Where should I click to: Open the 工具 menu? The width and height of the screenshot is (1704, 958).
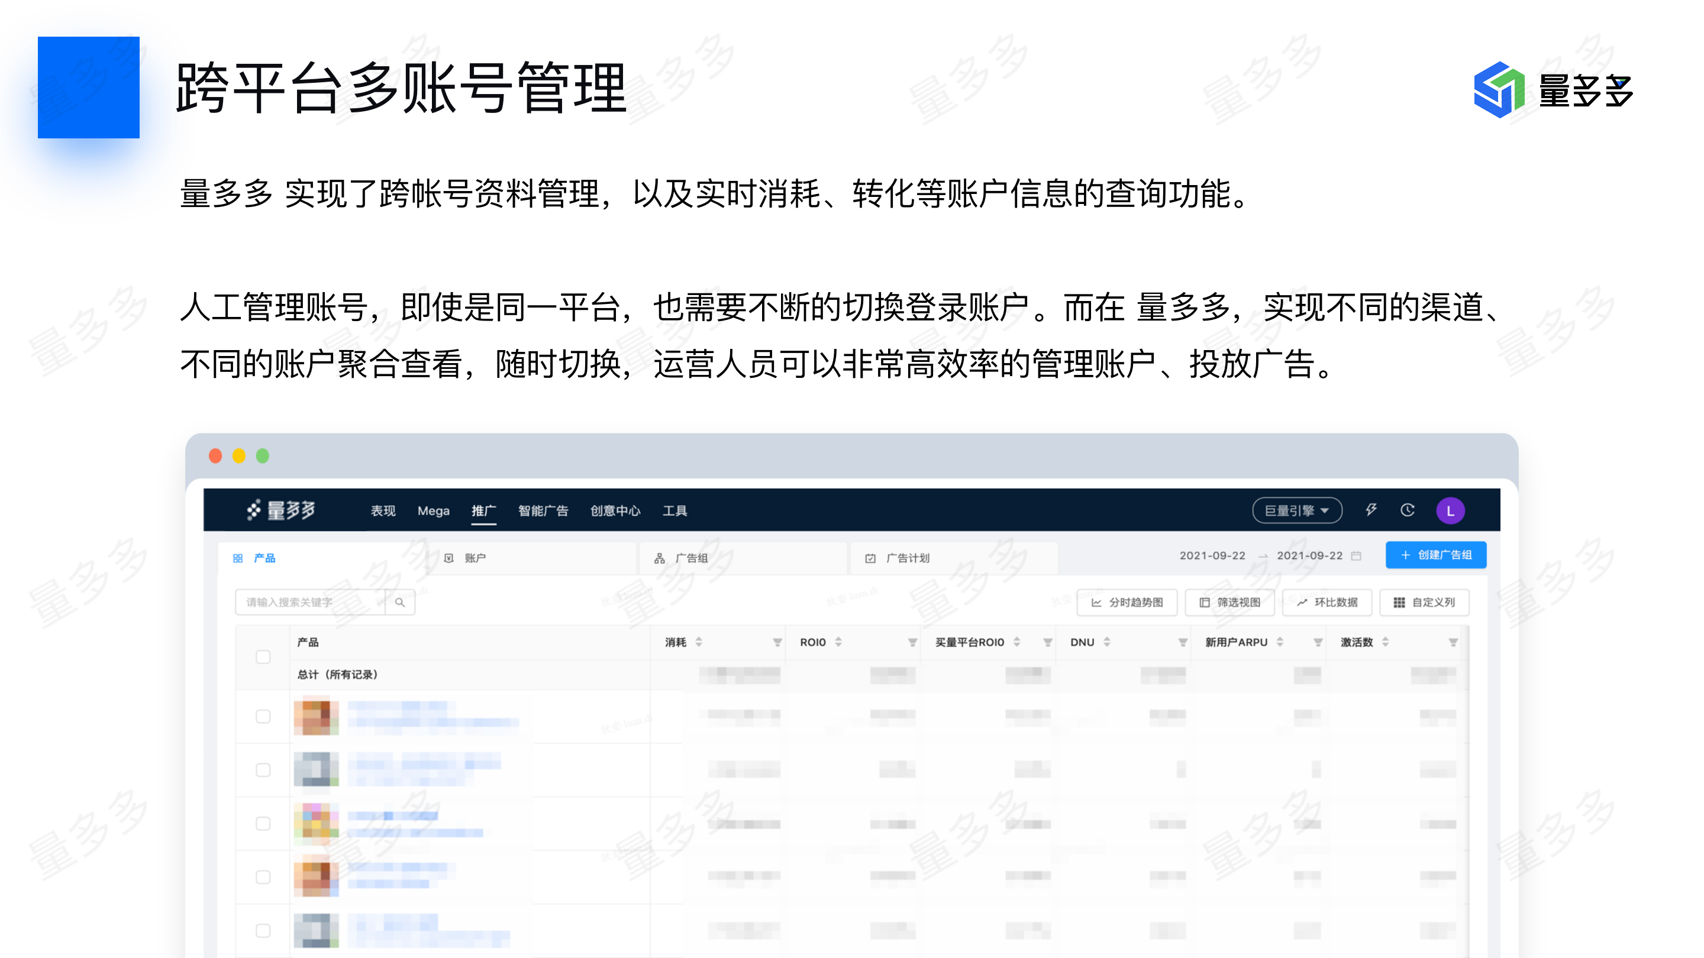point(674,510)
